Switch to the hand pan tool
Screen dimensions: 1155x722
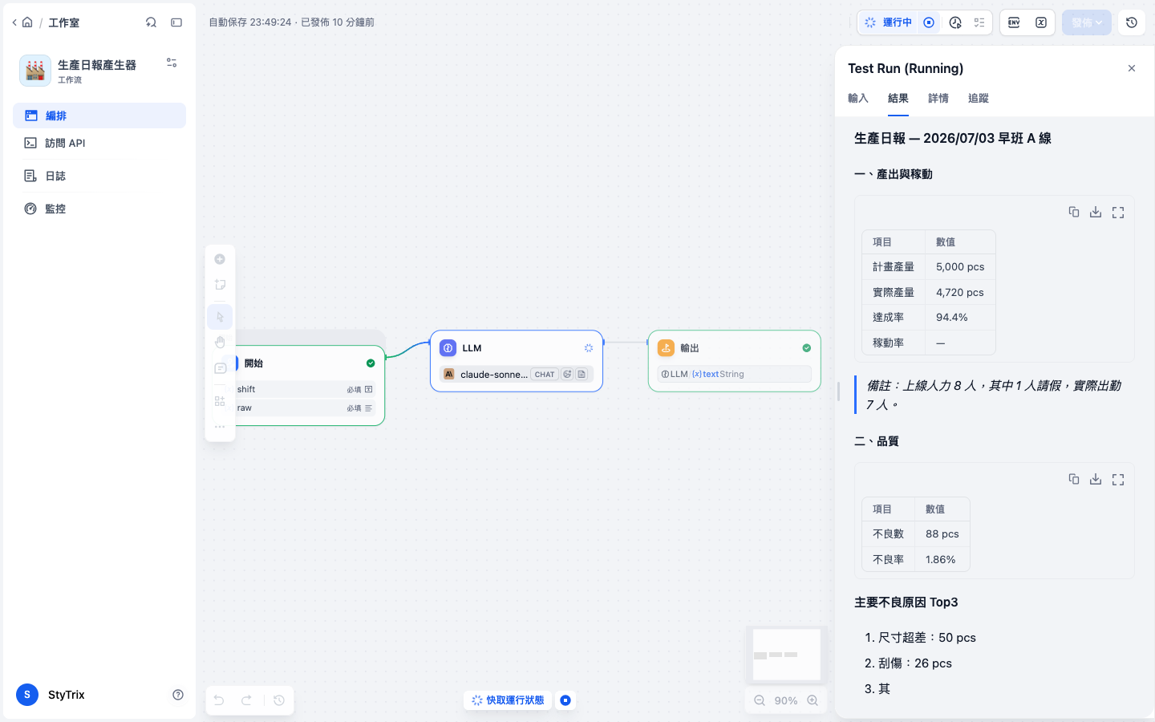tap(220, 343)
